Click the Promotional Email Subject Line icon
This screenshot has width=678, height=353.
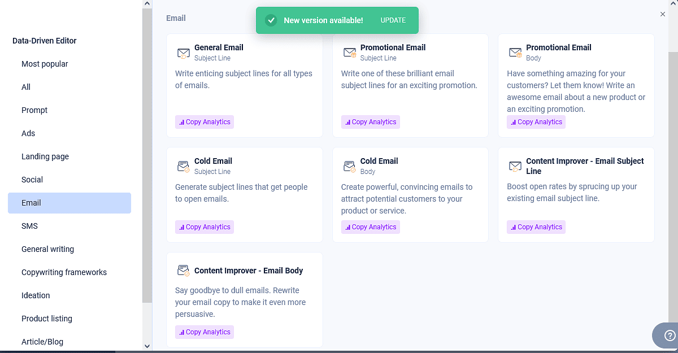point(350,53)
